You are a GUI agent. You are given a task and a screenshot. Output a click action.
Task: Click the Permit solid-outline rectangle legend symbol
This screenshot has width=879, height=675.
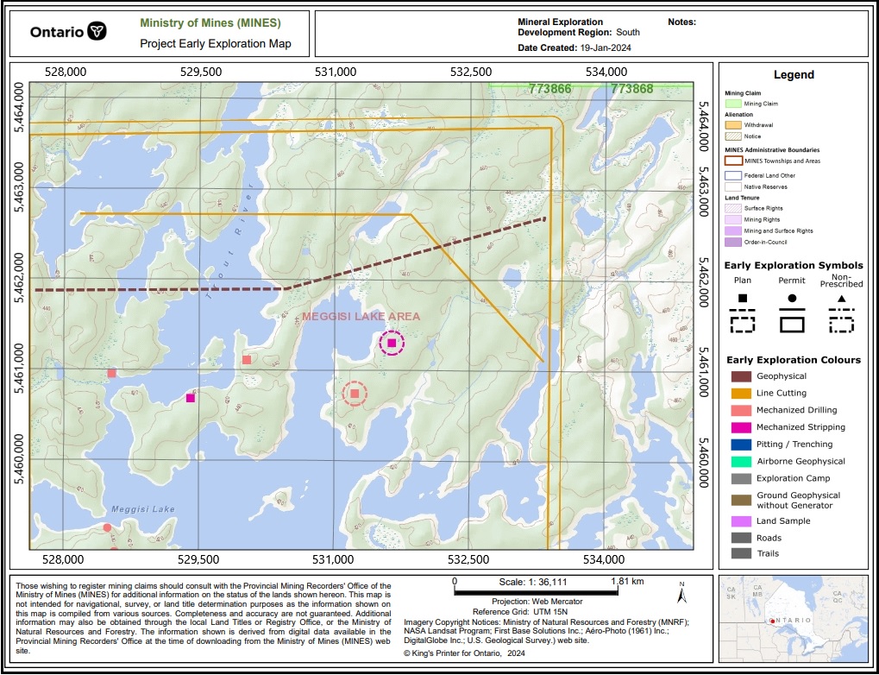792,325
